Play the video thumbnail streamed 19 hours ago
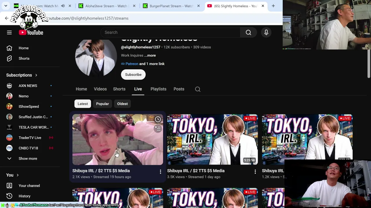 click(x=118, y=140)
